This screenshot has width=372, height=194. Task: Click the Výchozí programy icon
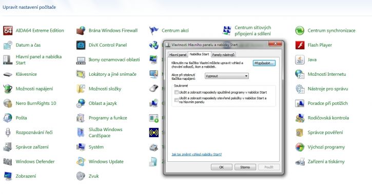(x=300, y=147)
